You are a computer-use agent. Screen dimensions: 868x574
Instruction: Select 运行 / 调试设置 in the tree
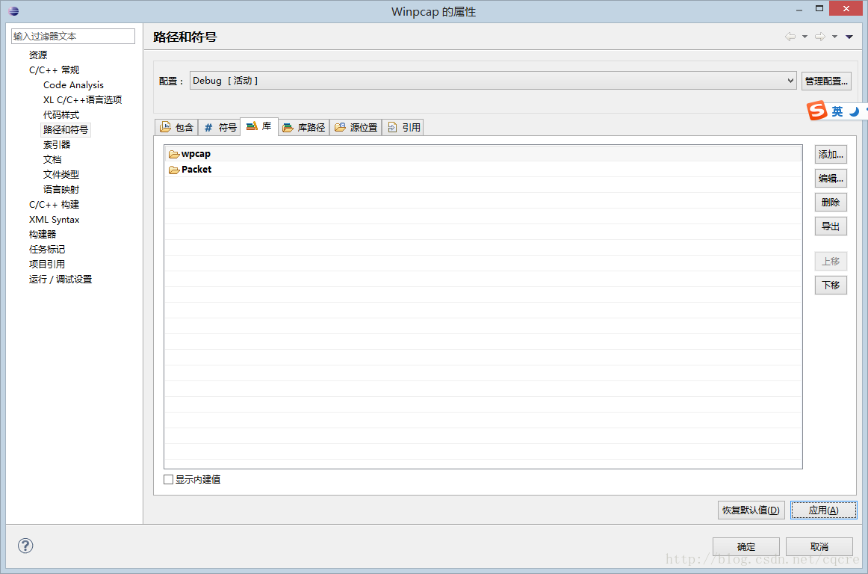click(x=61, y=280)
